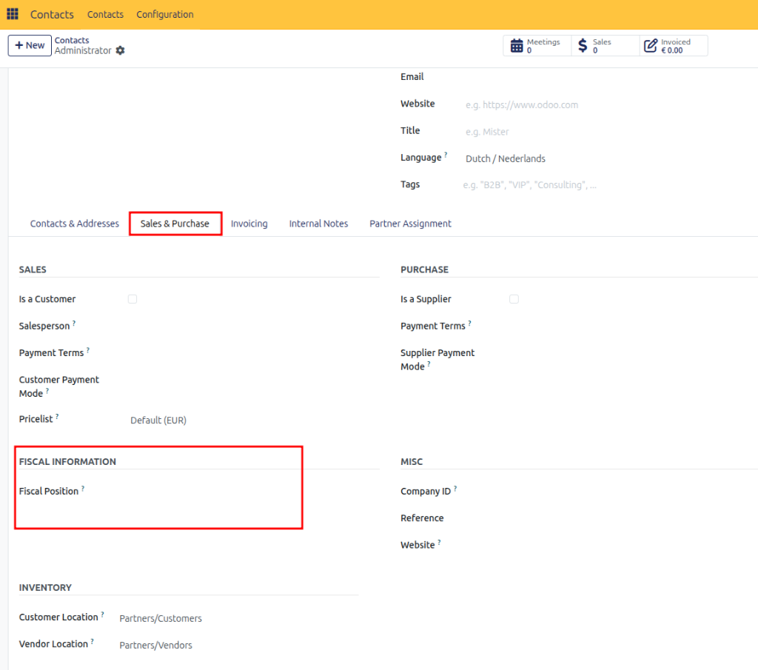Tick the Is a Supplier checkbox
The height and width of the screenshot is (670, 758).
(x=514, y=299)
